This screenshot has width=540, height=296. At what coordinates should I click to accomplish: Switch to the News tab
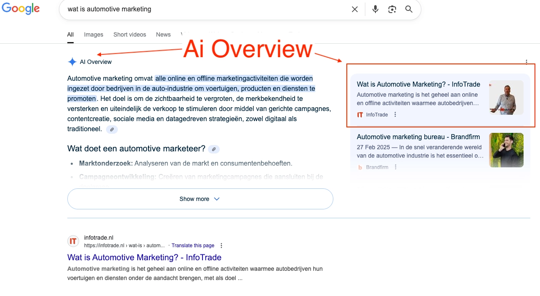[x=163, y=34]
